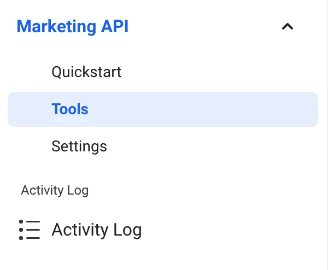Select the highlighted Tools item

click(163, 109)
